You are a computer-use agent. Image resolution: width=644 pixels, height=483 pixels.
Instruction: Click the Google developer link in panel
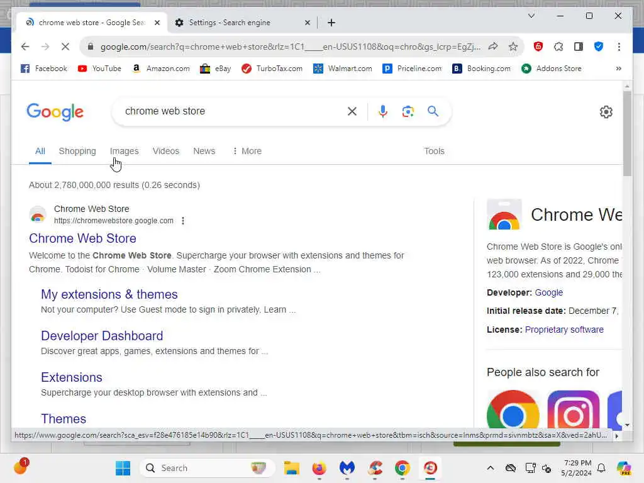548,293
